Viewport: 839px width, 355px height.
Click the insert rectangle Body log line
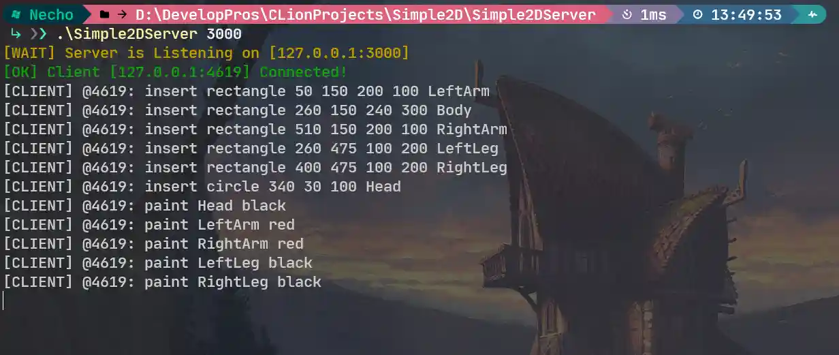point(238,110)
